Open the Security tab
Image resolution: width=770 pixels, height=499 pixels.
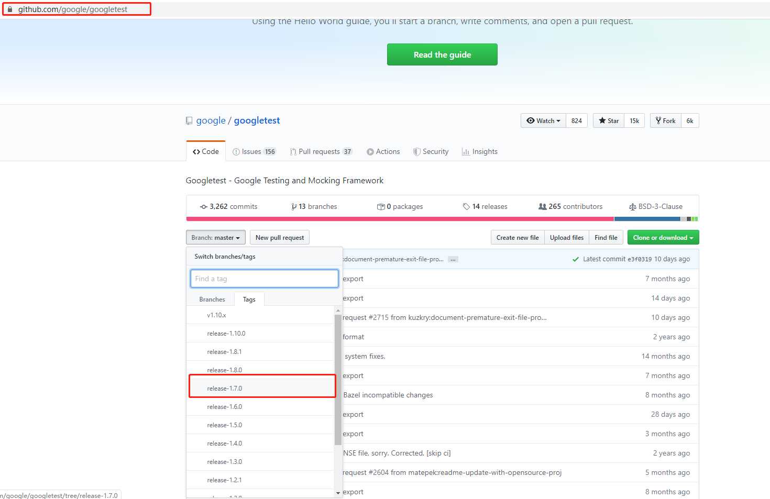[x=431, y=151]
